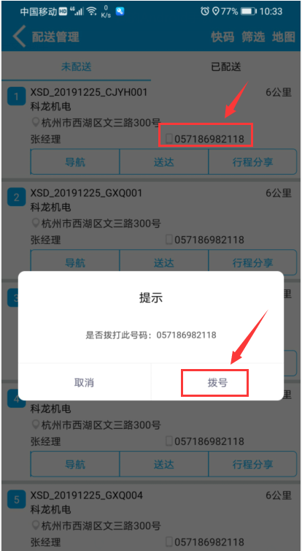This screenshot has width=302, height=551.
Task: Tap location pin address in order 1
Action: pos(96,123)
